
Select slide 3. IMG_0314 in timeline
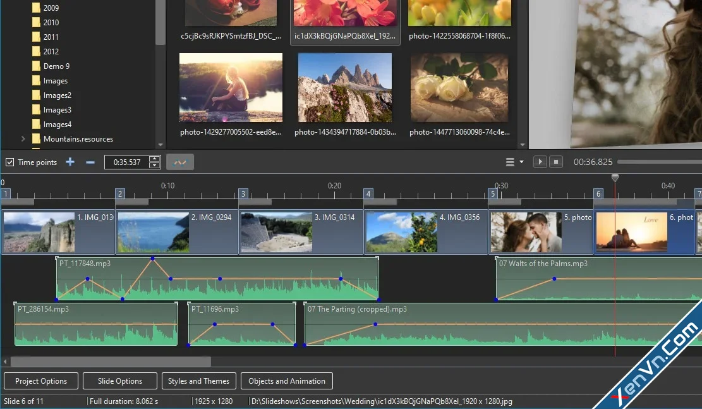[301, 232]
